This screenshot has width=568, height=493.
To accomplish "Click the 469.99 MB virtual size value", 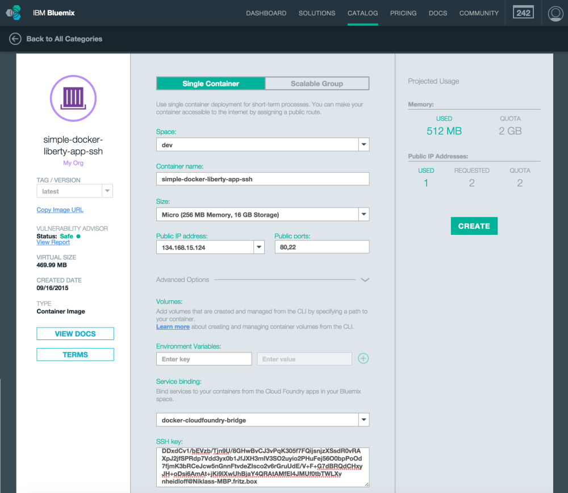I will [52, 265].
